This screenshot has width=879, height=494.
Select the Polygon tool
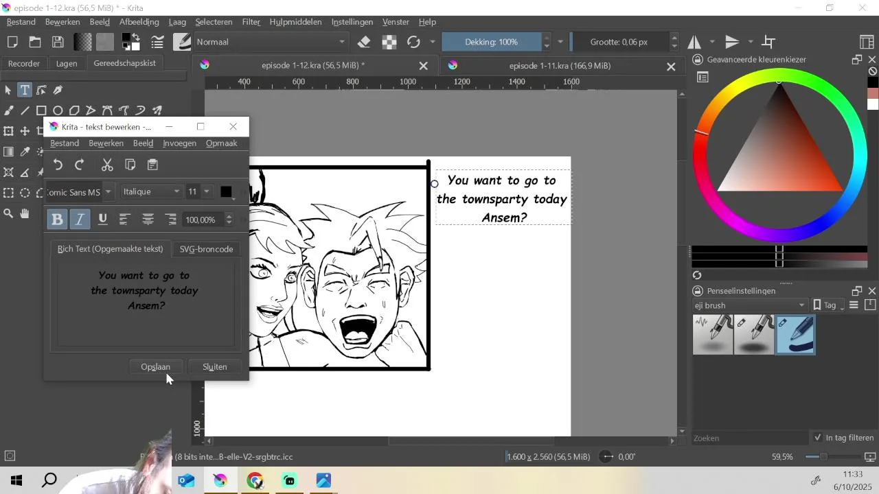[x=74, y=110]
